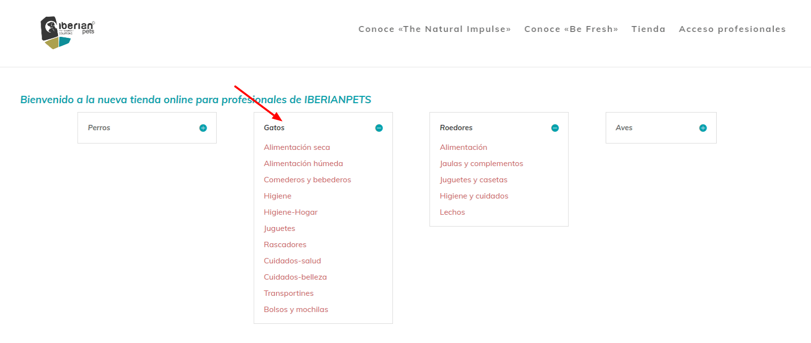Viewport: 811px width, 343px height.
Task: Open Alimentación húmeda link
Action: pos(303,164)
